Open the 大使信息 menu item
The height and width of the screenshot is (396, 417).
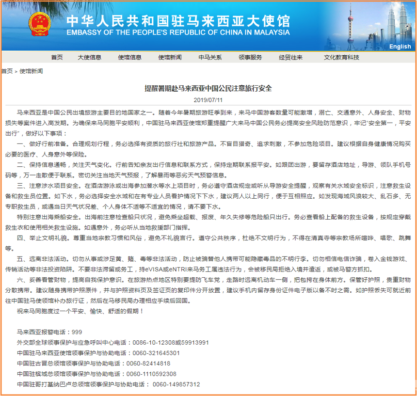(89, 57)
